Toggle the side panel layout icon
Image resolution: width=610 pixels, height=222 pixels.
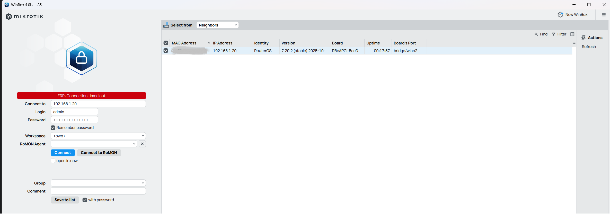pos(572,34)
